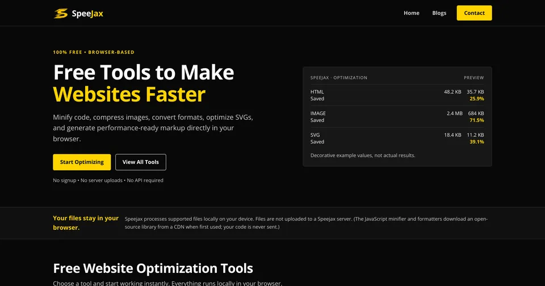The image size is (545, 286).
Task: Click the PREVIEW label in the panel
Action: pos(473,78)
